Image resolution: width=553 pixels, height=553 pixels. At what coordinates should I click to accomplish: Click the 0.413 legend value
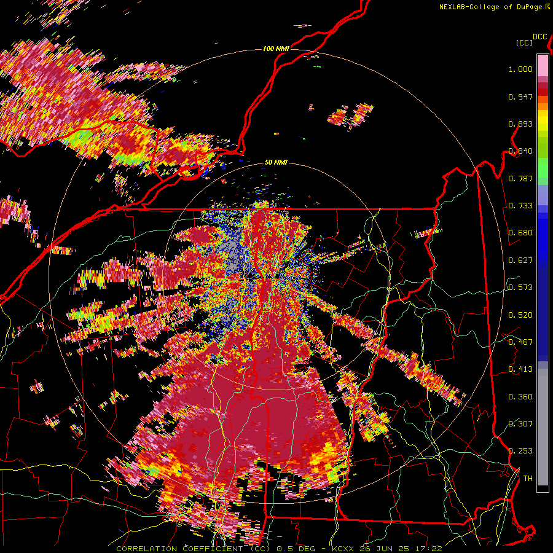click(520, 369)
